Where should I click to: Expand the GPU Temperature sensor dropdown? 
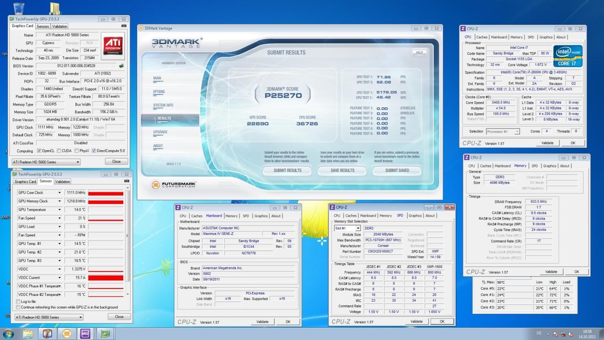(59, 210)
